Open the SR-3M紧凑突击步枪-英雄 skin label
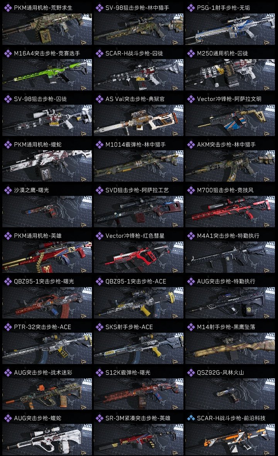The width and height of the screenshot is (278, 456). coord(138,418)
